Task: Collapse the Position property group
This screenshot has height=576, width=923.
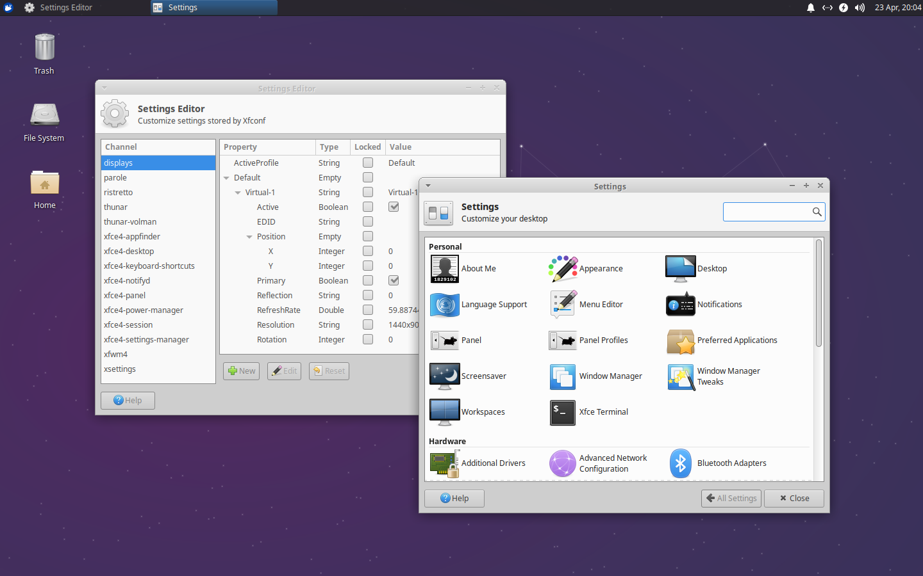Action: pos(249,236)
